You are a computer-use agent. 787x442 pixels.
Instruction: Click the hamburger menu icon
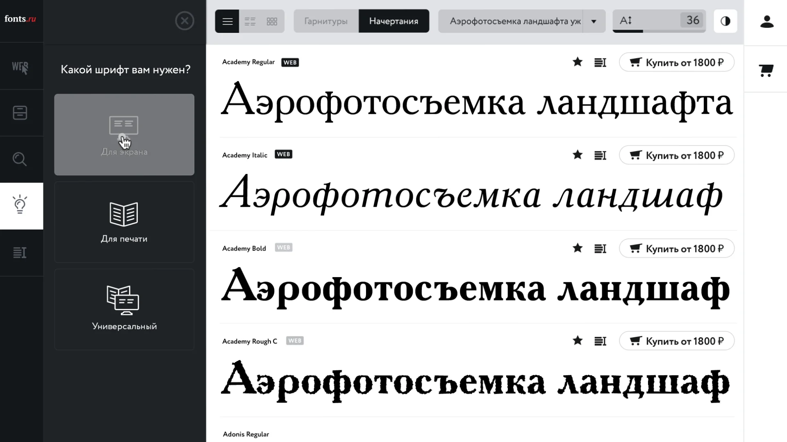tap(227, 20)
